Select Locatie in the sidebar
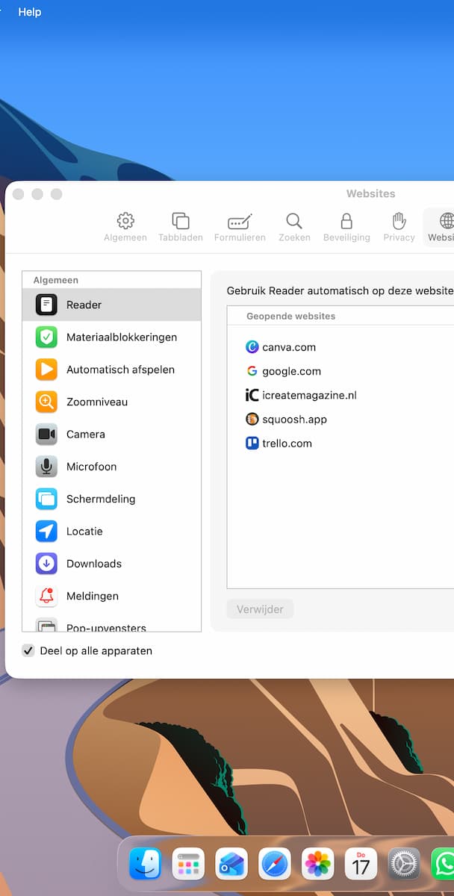454x896 pixels. pos(112,531)
